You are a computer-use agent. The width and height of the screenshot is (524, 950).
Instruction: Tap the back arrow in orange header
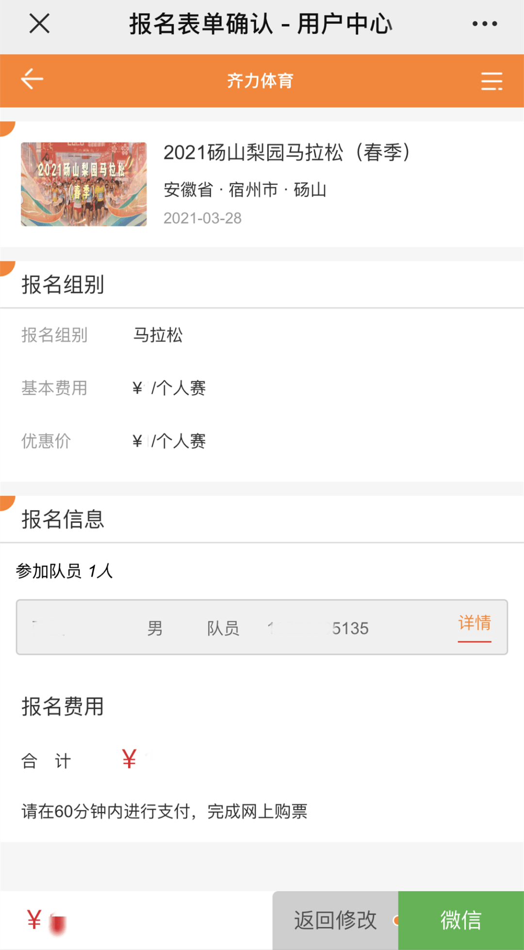tap(32, 79)
